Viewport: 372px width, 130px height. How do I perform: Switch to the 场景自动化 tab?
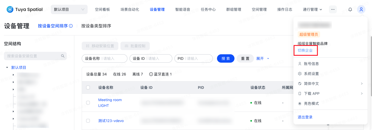click(x=130, y=10)
